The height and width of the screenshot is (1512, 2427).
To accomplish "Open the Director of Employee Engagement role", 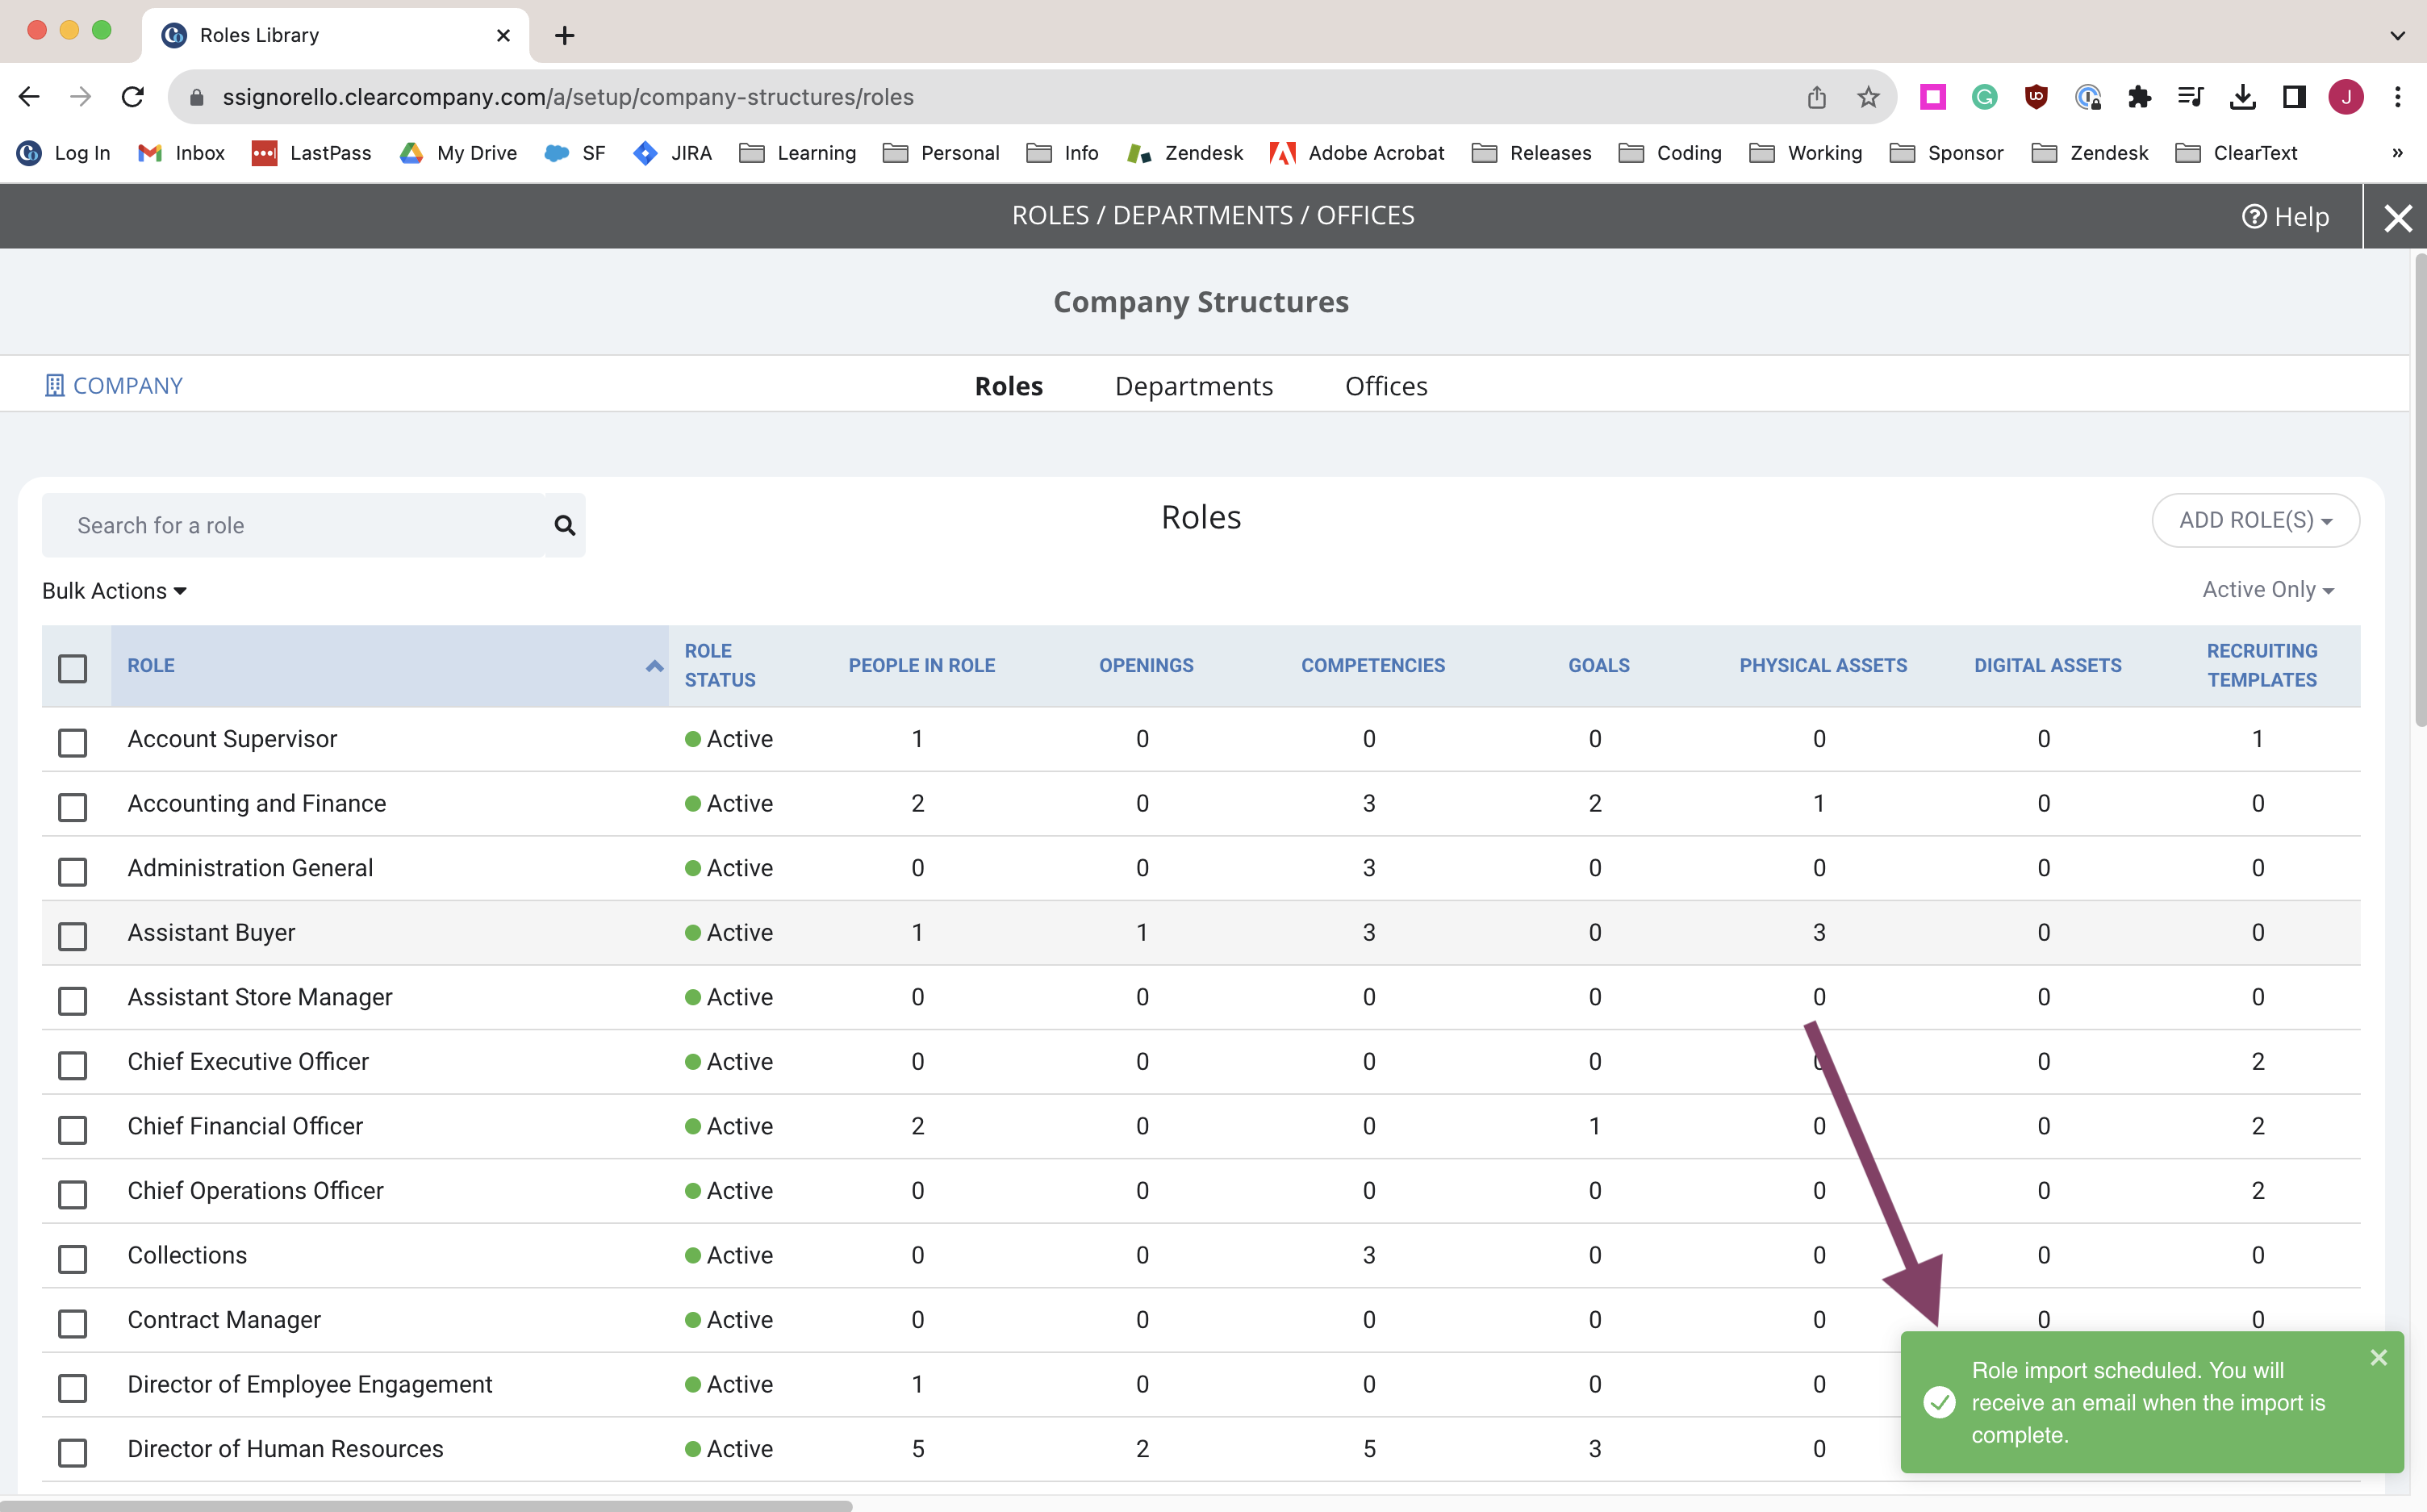I will tap(310, 1384).
